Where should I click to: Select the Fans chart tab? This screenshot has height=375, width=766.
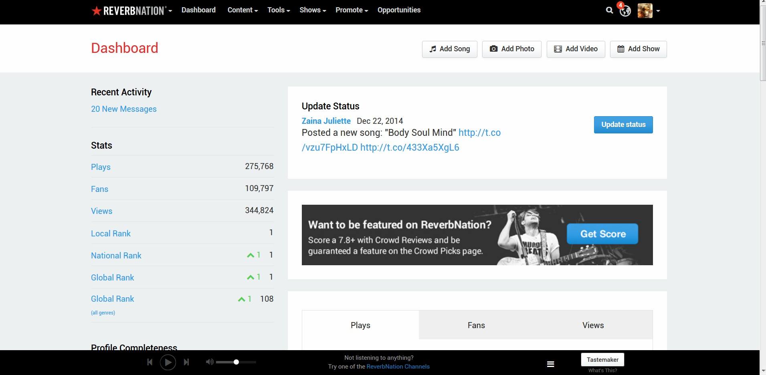click(476, 325)
